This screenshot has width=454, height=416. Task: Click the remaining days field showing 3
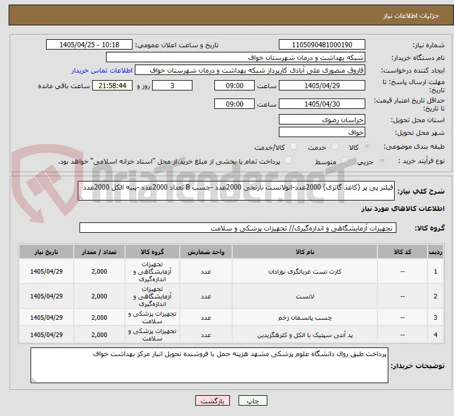(172, 86)
